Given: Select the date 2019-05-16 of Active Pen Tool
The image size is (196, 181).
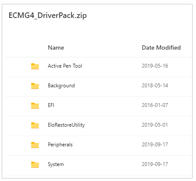Looking at the screenshot, I should pyautogui.click(x=155, y=66).
